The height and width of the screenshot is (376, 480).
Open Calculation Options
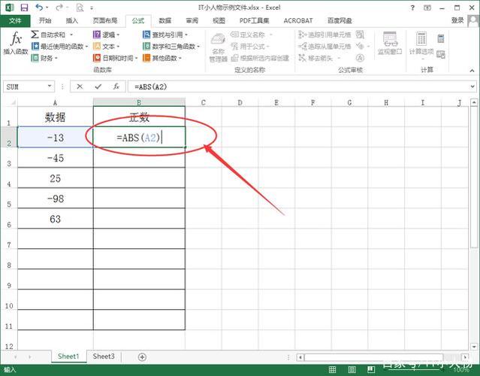coord(421,44)
